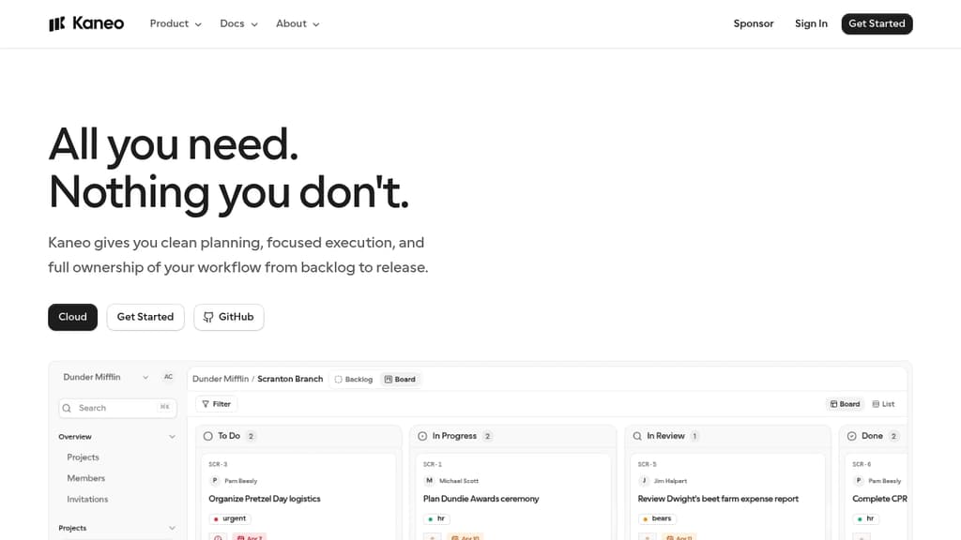
Task: Select the Search magnifier icon in sidebar
Action: point(67,408)
